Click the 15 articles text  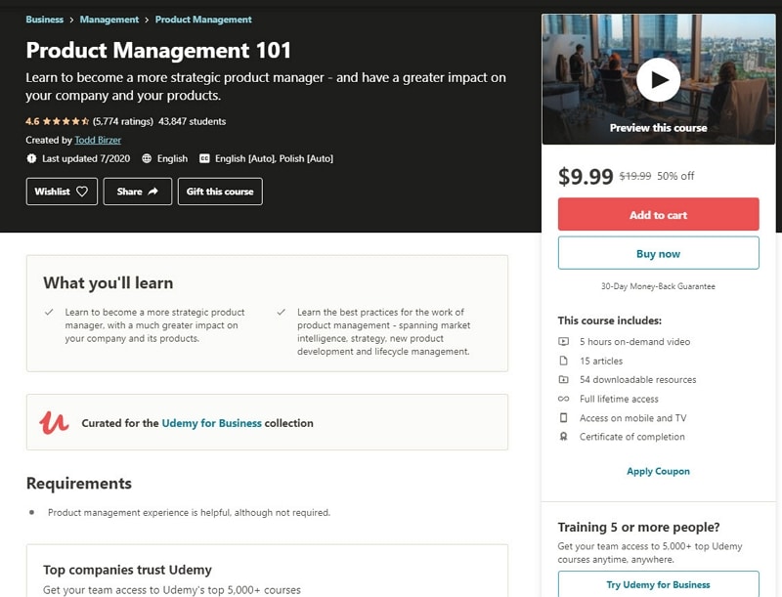(x=601, y=361)
